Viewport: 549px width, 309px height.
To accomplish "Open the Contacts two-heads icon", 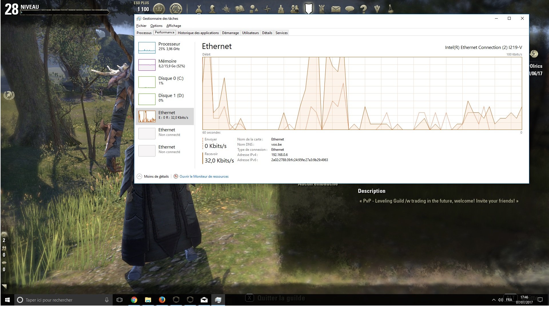I will click(x=295, y=9).
